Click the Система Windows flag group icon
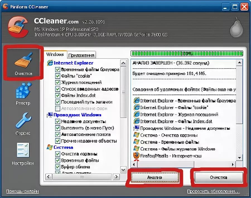Image resolution: width=251 pixels, height=198 pixels. (50, 147)
